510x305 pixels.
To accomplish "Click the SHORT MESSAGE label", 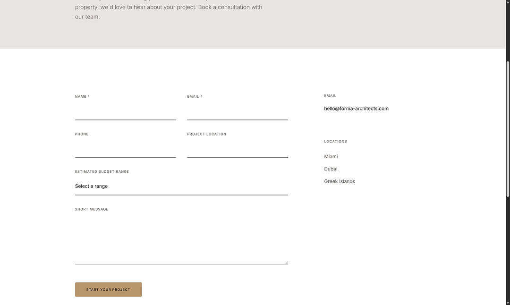I will [92, 209].
